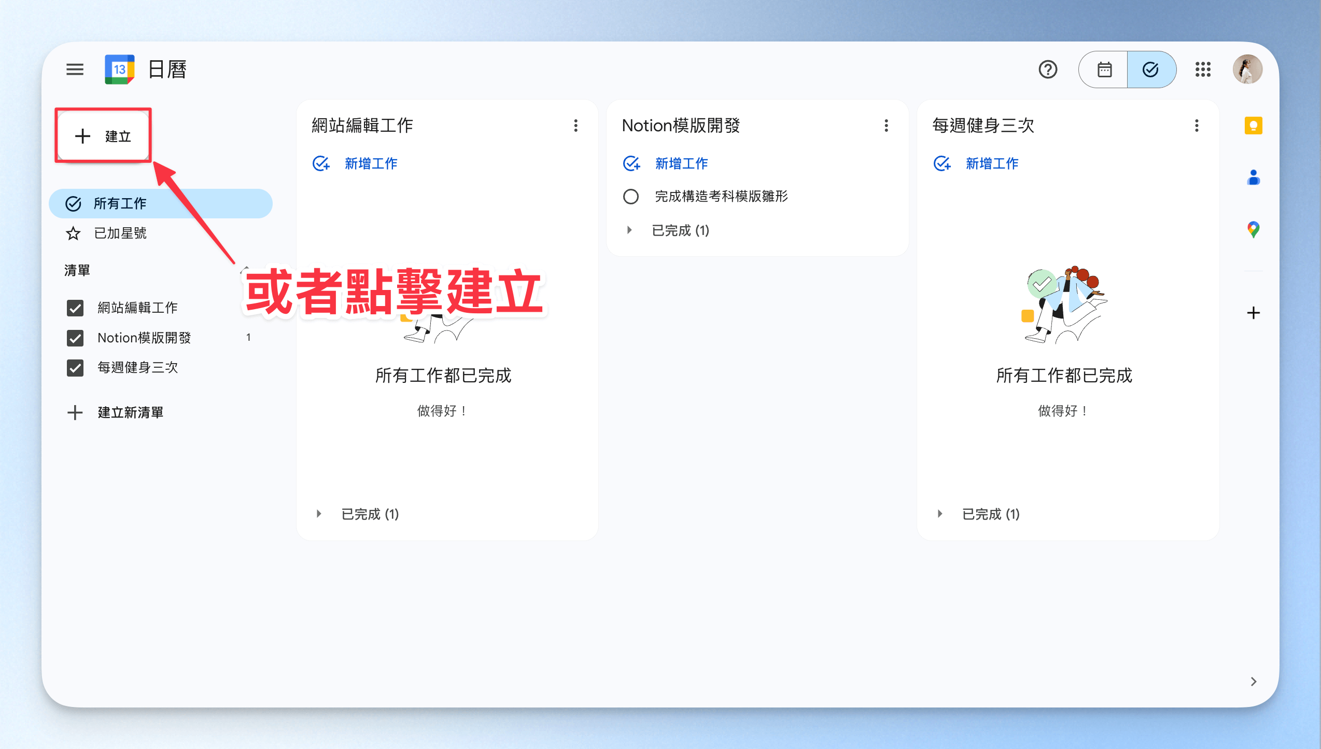
Task: Select 已加星號 in the sidebar
Action: click(120, 233)
